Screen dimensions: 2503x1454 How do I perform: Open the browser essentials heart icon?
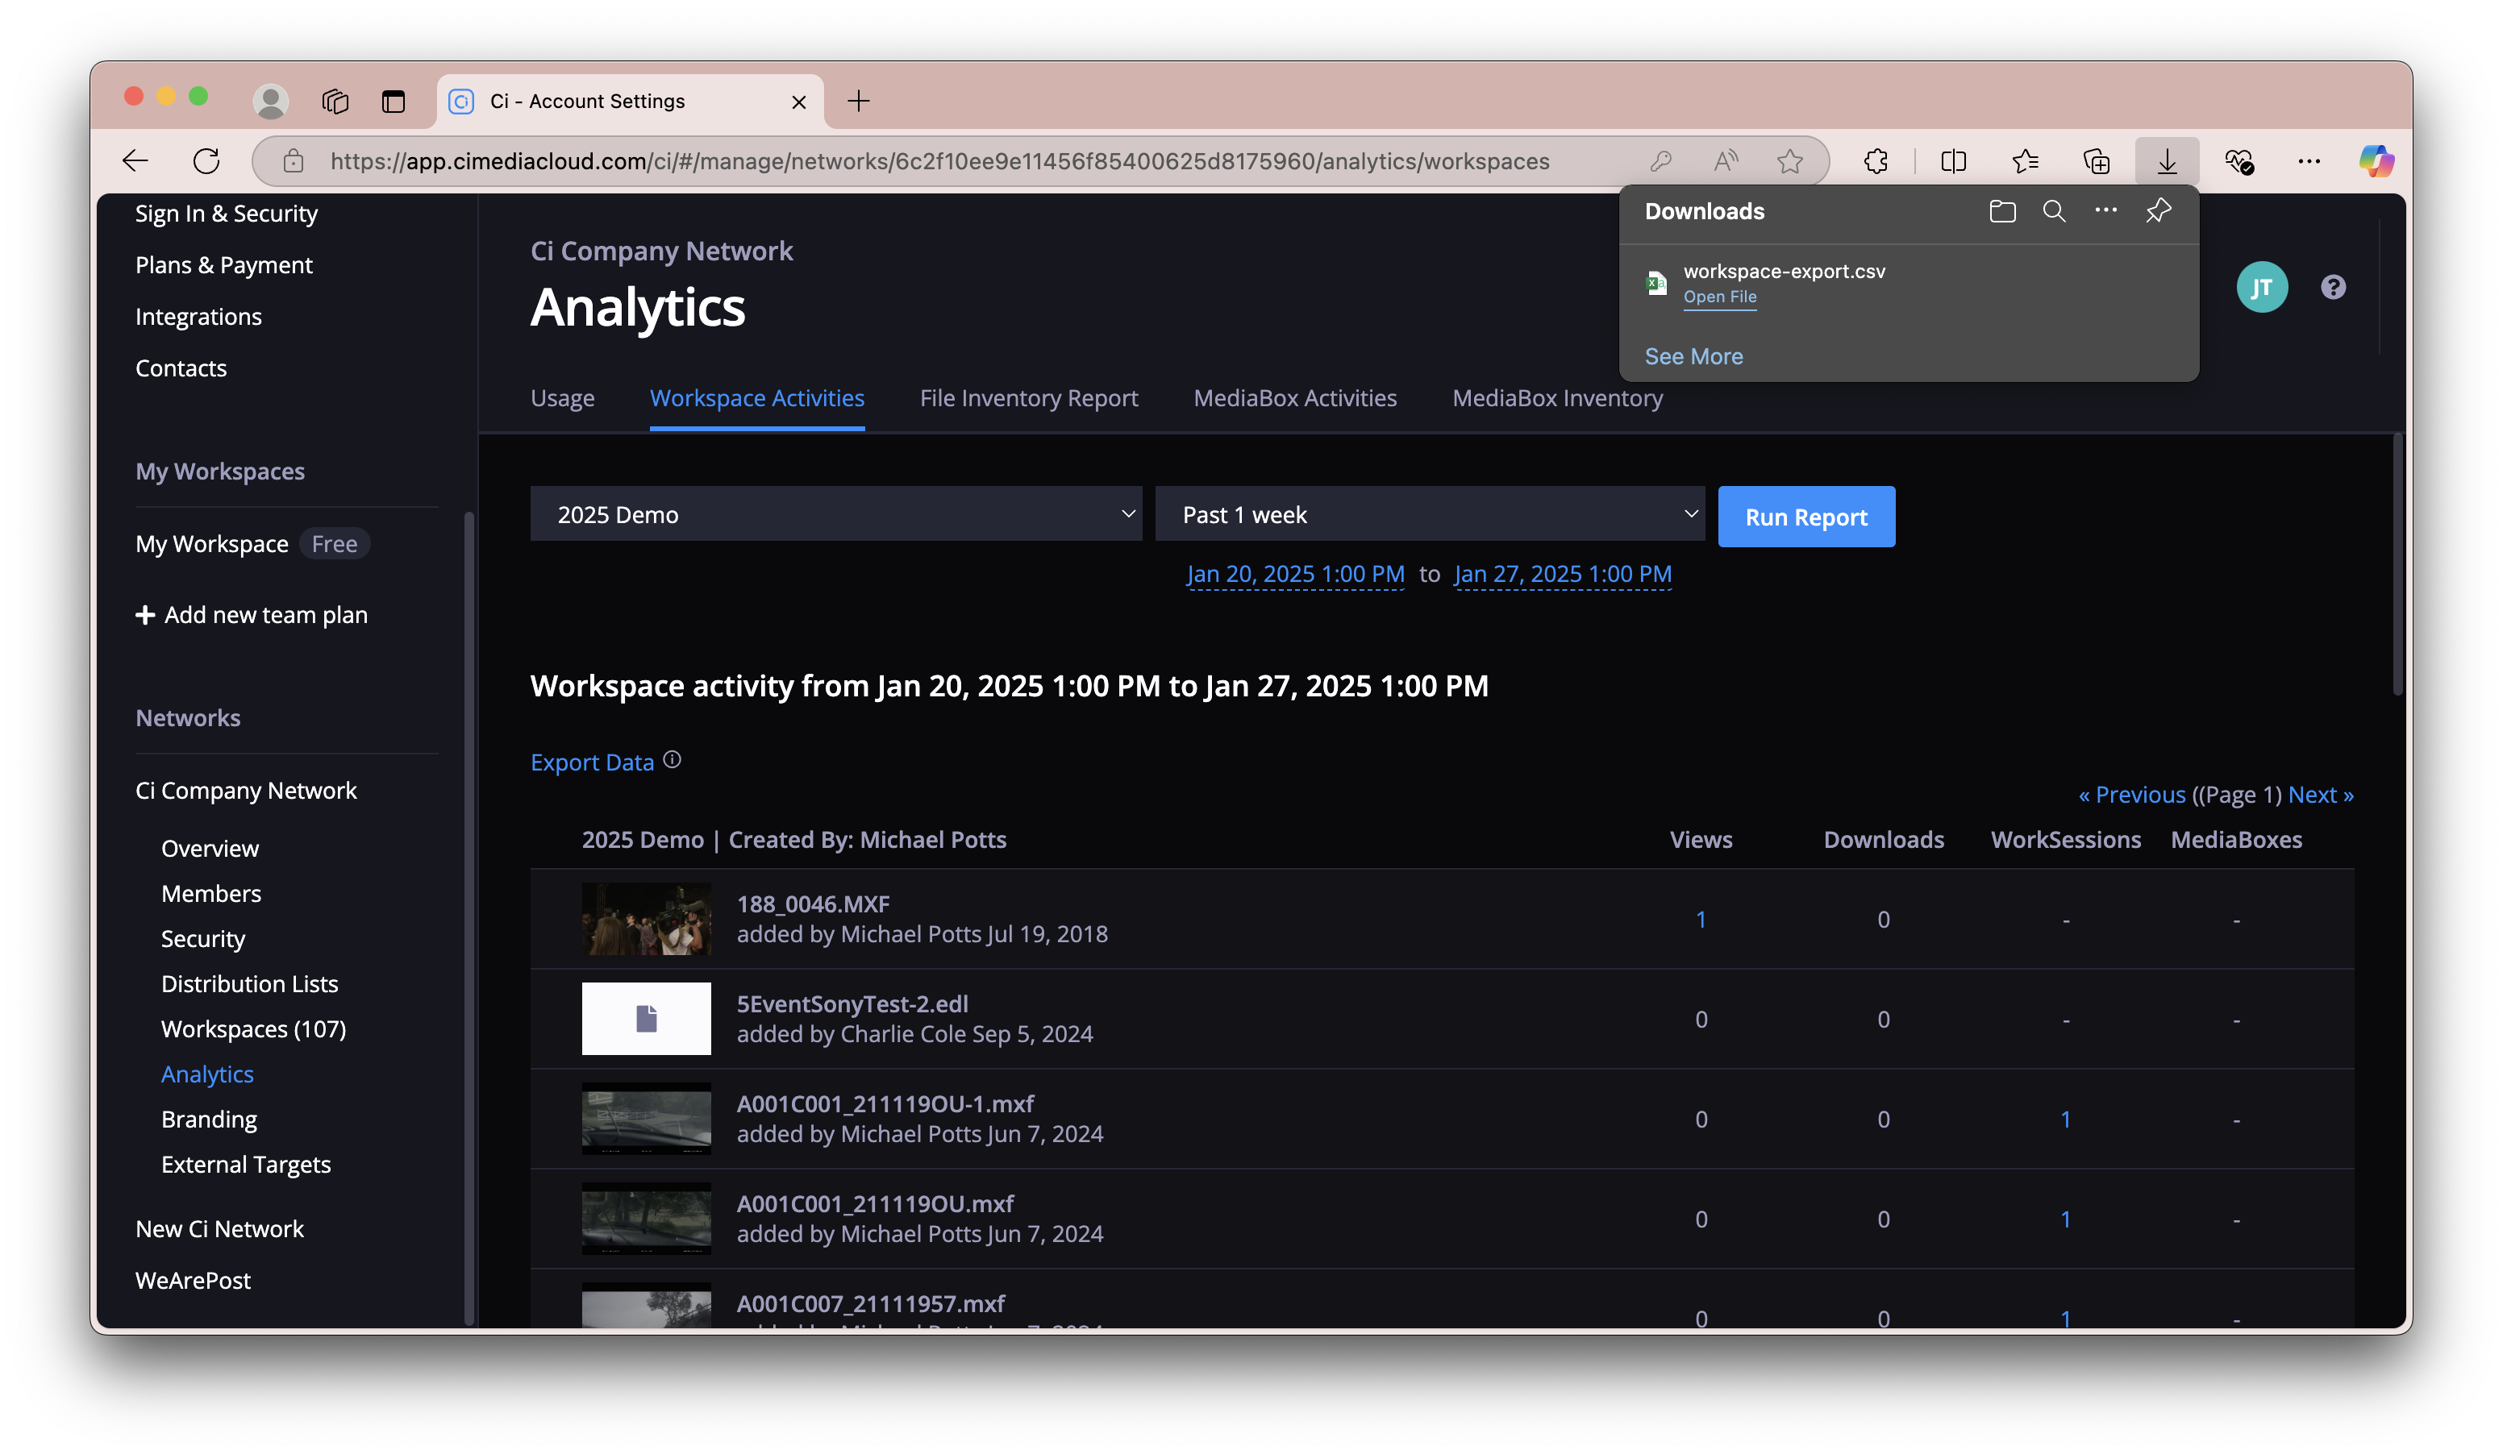pos(2239,160)
